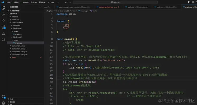Click the hexagon play icon in activity bar
The width and height of the screenshot is (197, 105).
(3, 40)
